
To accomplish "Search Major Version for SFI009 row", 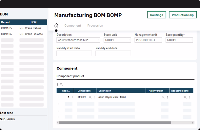I will coord(163,97).
